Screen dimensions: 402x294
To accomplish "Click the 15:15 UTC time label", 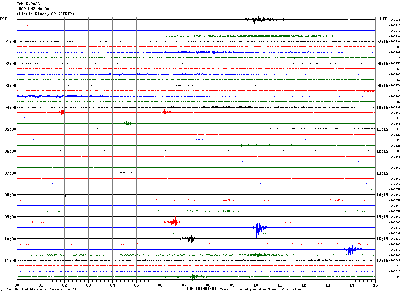I will (x=382, y=217).
